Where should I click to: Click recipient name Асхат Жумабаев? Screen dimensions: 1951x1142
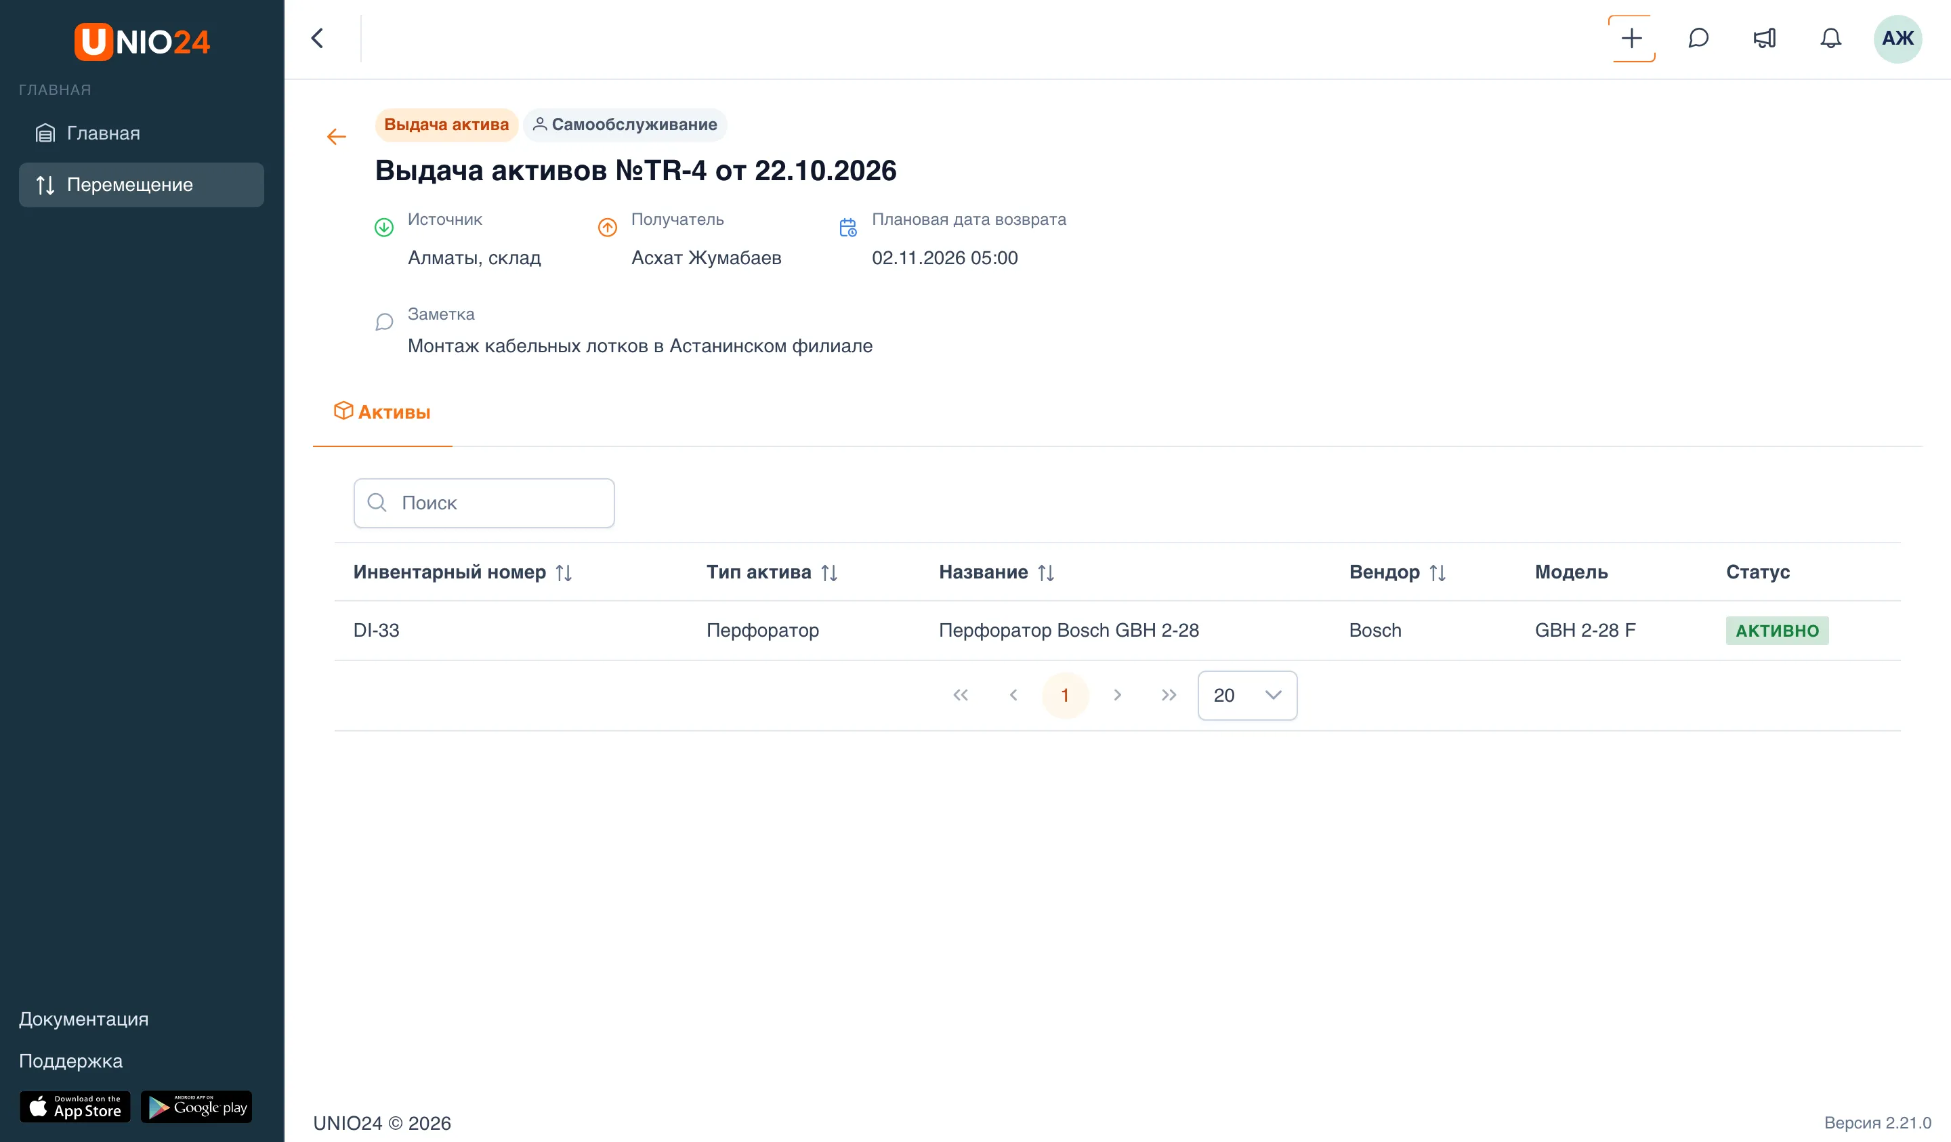[706, 258]
